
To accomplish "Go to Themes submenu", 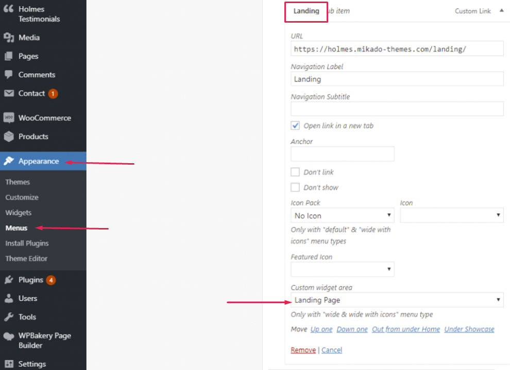I will pyautogui.click(x=18, y=182).
